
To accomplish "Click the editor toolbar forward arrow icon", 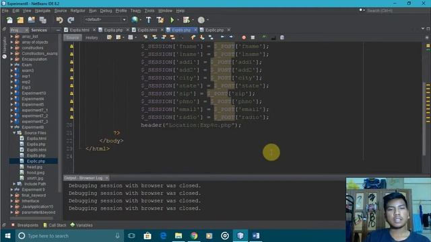I will [231, 37].
